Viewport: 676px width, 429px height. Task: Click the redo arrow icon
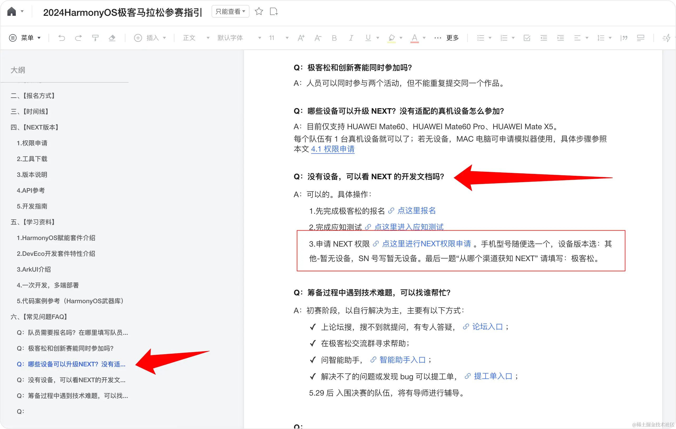point(78,38)
